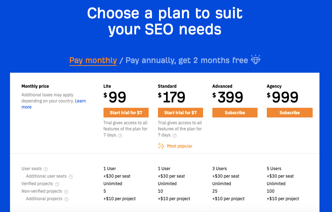Start the $7 trial for Lite plan
Viewport: 332px width, 212px height.
[126, 112]
